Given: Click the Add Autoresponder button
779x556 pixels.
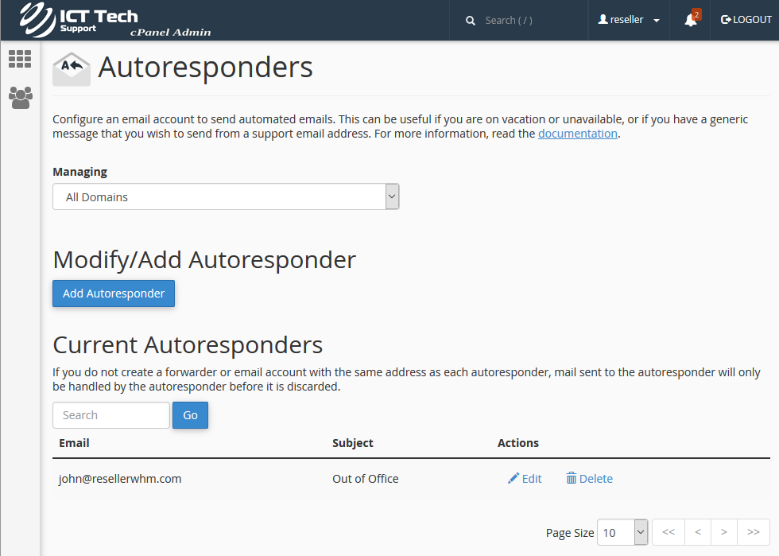Looking at the screenshot, I should pyautogui.click(x=114, y=294).
